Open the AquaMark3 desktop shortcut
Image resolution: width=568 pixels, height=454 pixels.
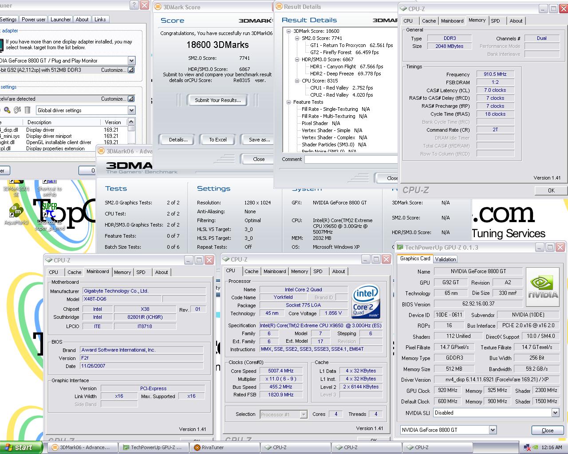(x=16, y=214)
